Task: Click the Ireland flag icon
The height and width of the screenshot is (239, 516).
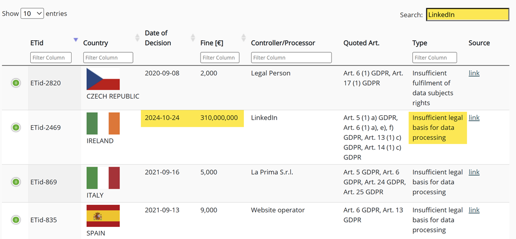Action: [103, 124]
